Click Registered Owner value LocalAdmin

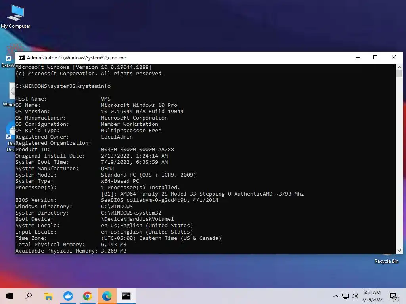[117, 137]
